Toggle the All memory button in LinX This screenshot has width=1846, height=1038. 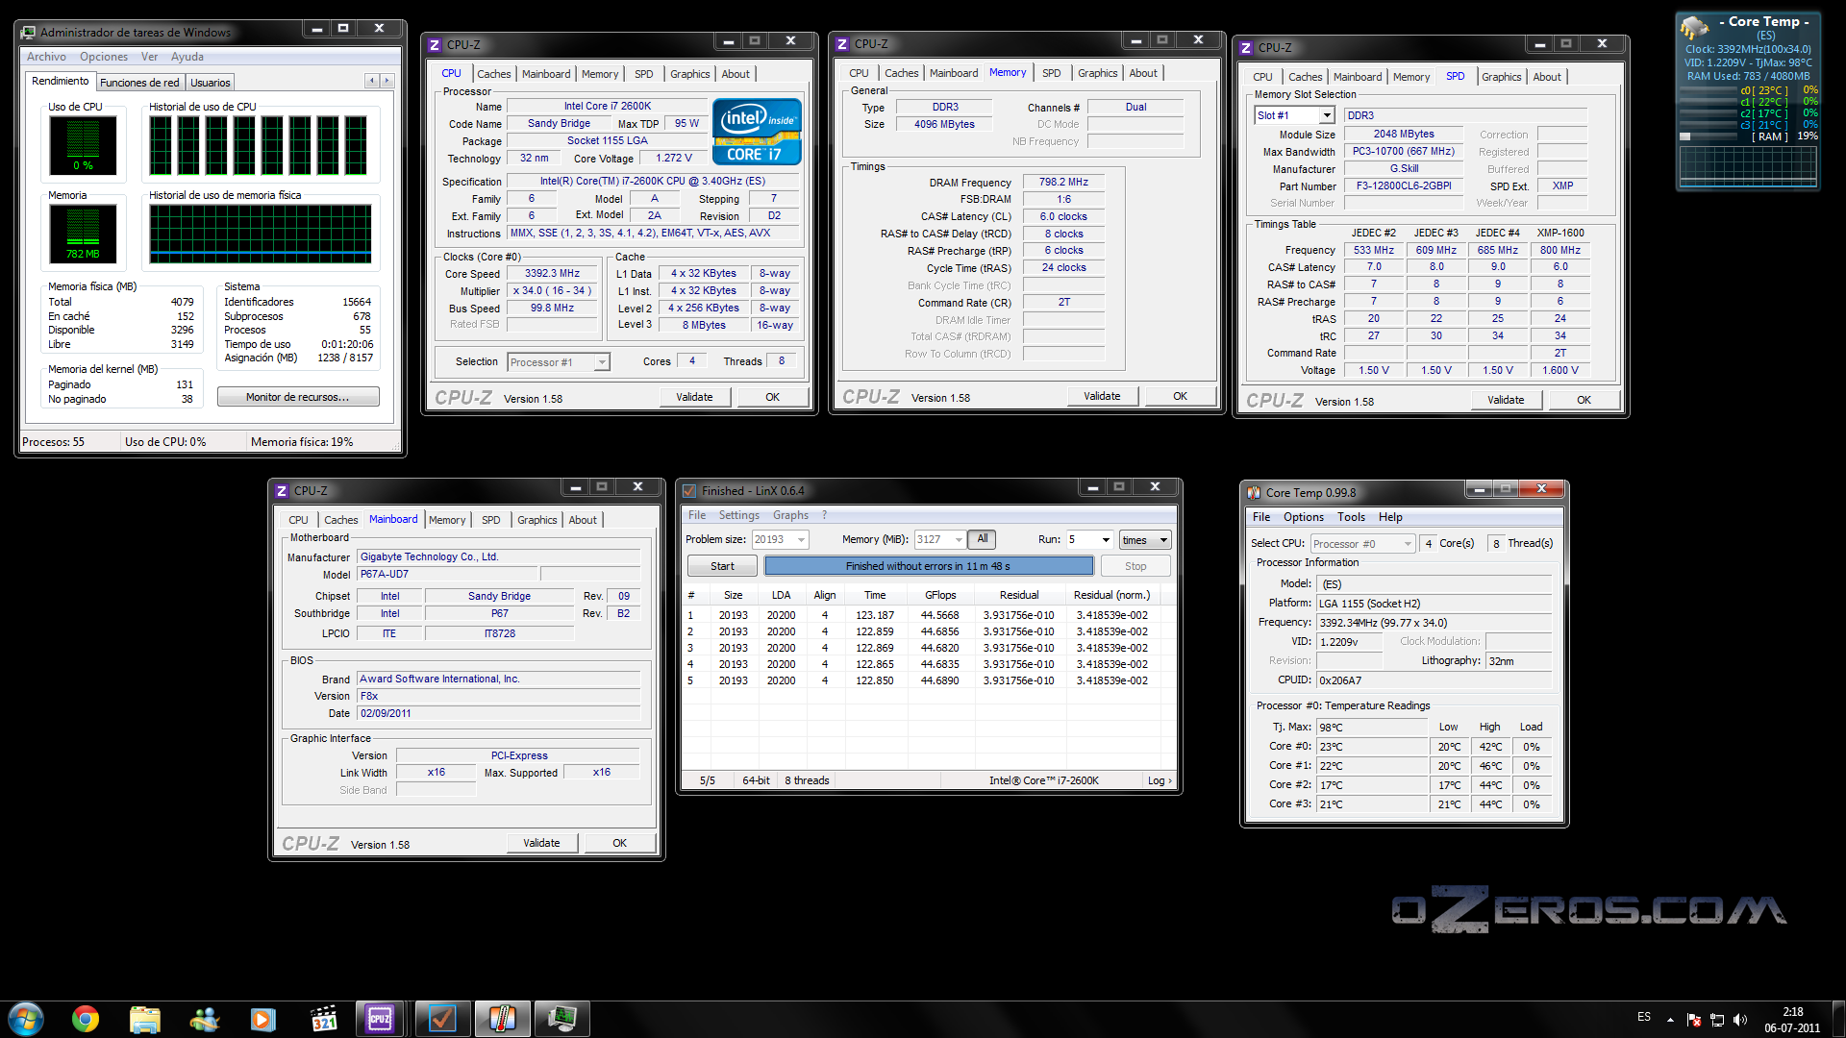pos(982,539)
